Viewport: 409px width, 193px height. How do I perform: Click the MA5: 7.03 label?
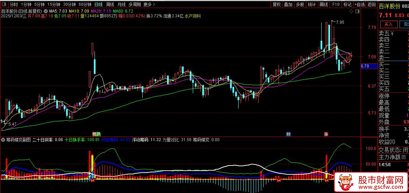pos(58,11)
